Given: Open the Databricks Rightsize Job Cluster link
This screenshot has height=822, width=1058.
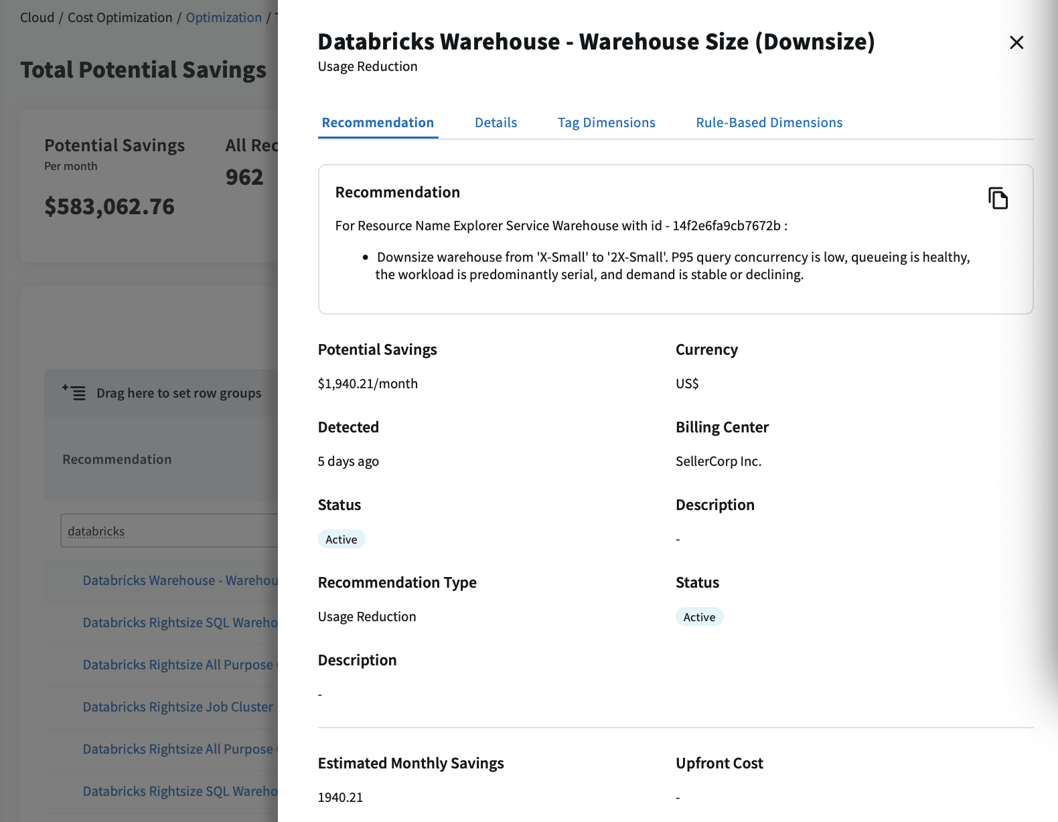Looking at the screenshot, I should 177,707.
